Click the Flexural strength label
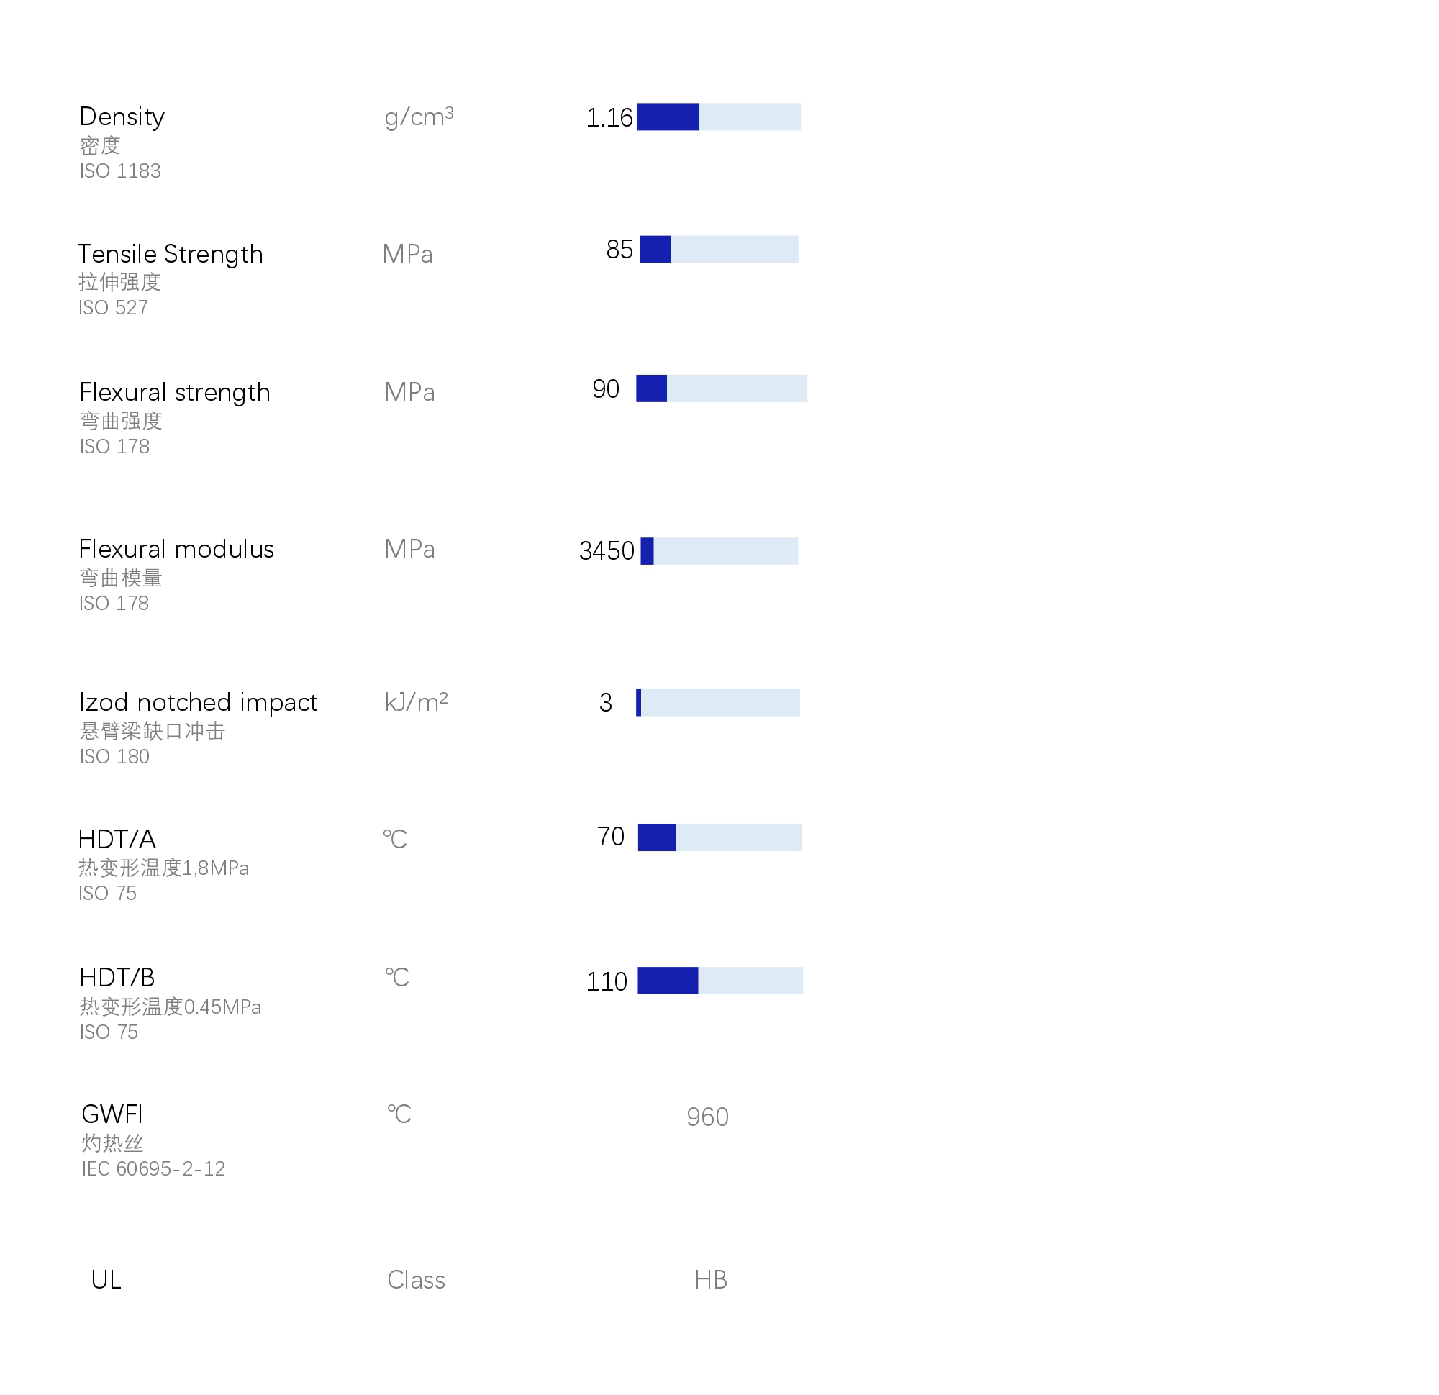This screenshot has width=1439, height=1395. [x=175, y=392]
